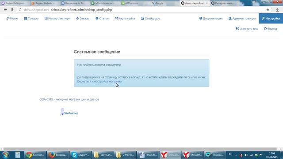Open the Администраторы page
The width and height of the screenshot is (283, 159).
[x=242, y=19]
